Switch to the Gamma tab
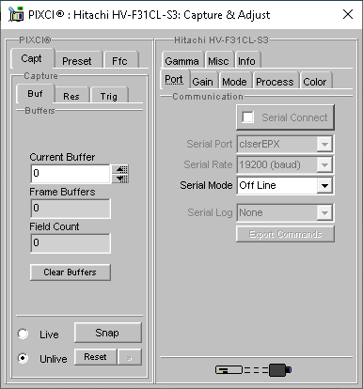 181,61
